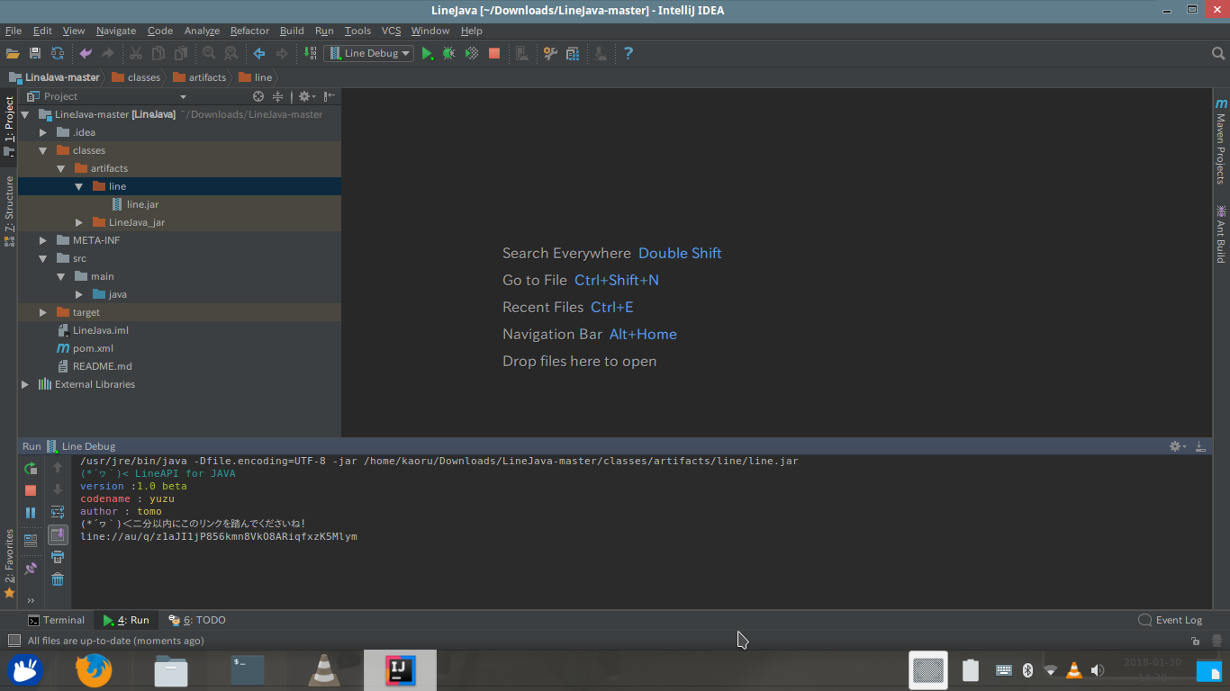1230x691 pixels.
Task: Switch to the 6: TODO tab
Action: click(x=197, y=620)
